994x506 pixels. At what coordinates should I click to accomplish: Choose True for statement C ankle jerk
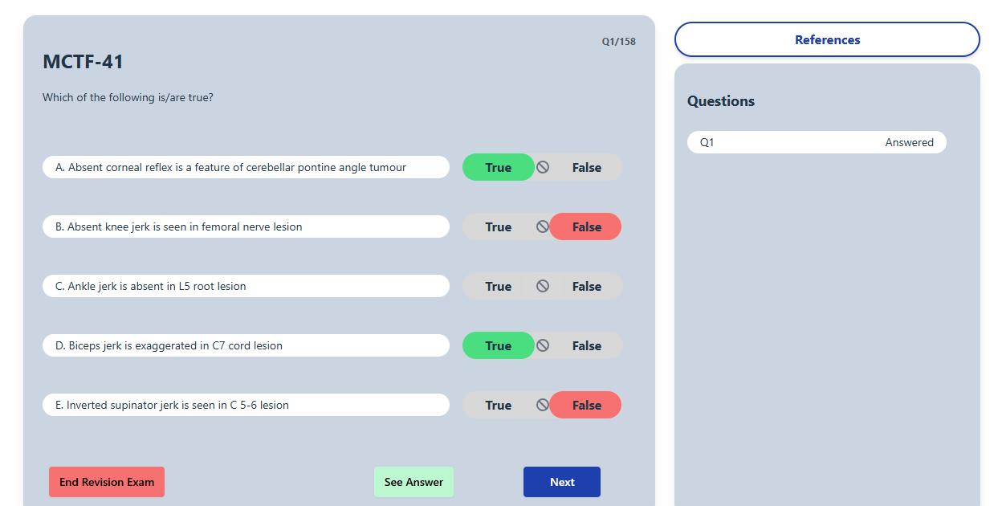498,286
